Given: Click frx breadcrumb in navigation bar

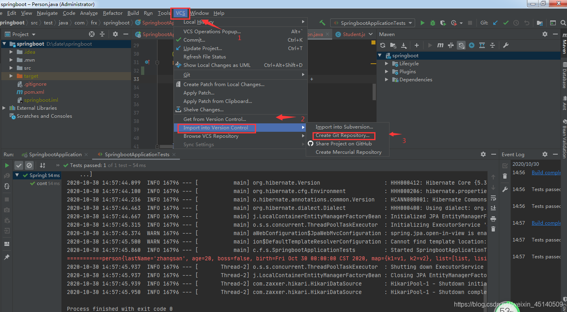Looking at the screenshot, I should pos(94,23).
